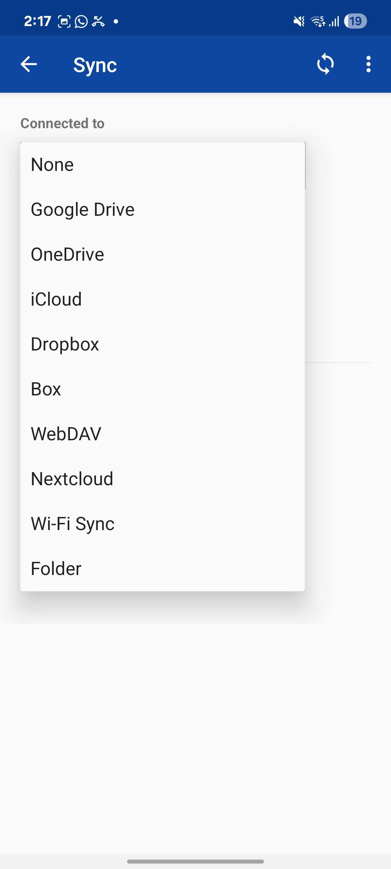This screenshot has width=391, height=869.
Task: Choose WebDAV sync method
Action: pyautogui.click(x=162, y=434)
